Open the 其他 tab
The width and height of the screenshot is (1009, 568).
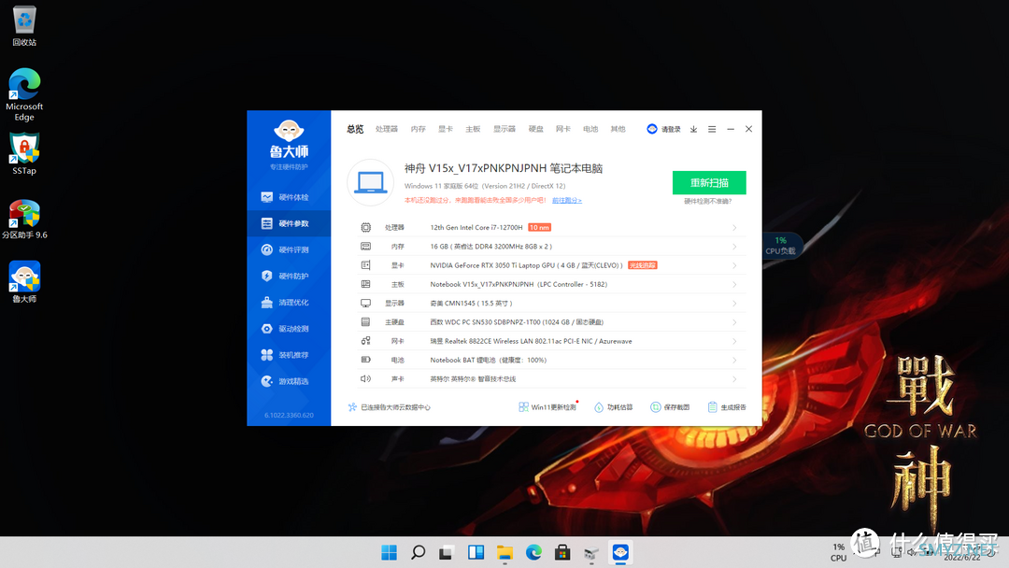click(x=618, y=129)
